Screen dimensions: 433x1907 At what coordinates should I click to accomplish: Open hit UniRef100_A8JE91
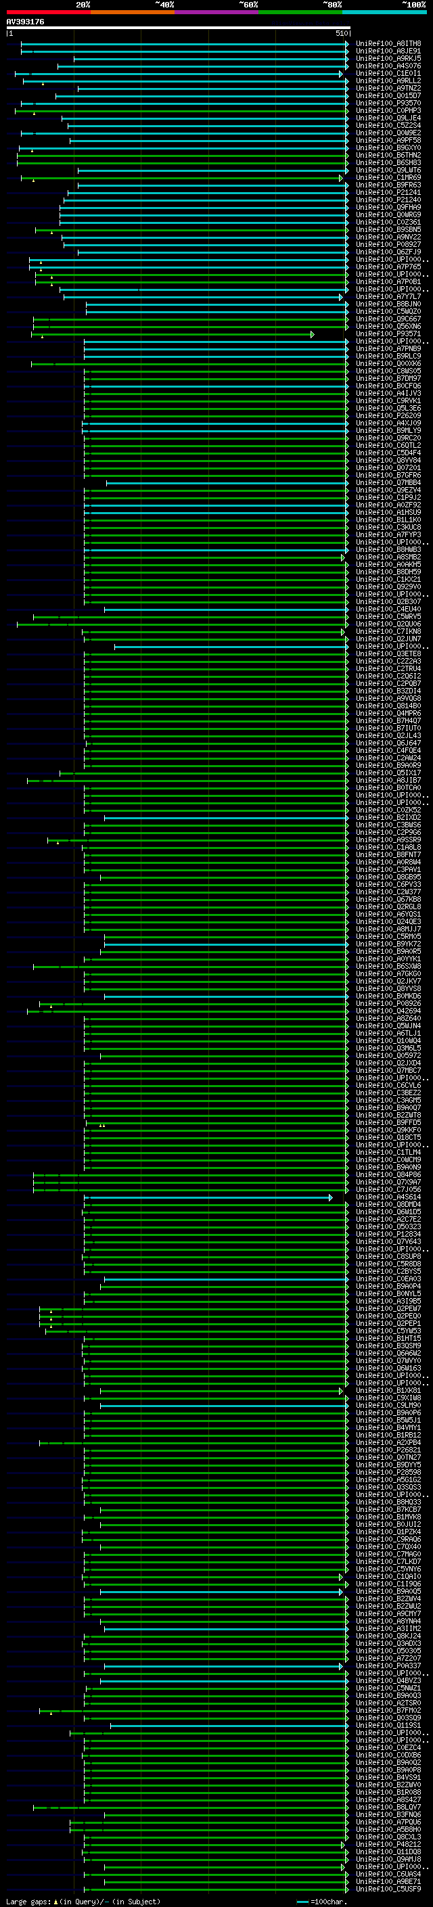click(x=388, y=51)
